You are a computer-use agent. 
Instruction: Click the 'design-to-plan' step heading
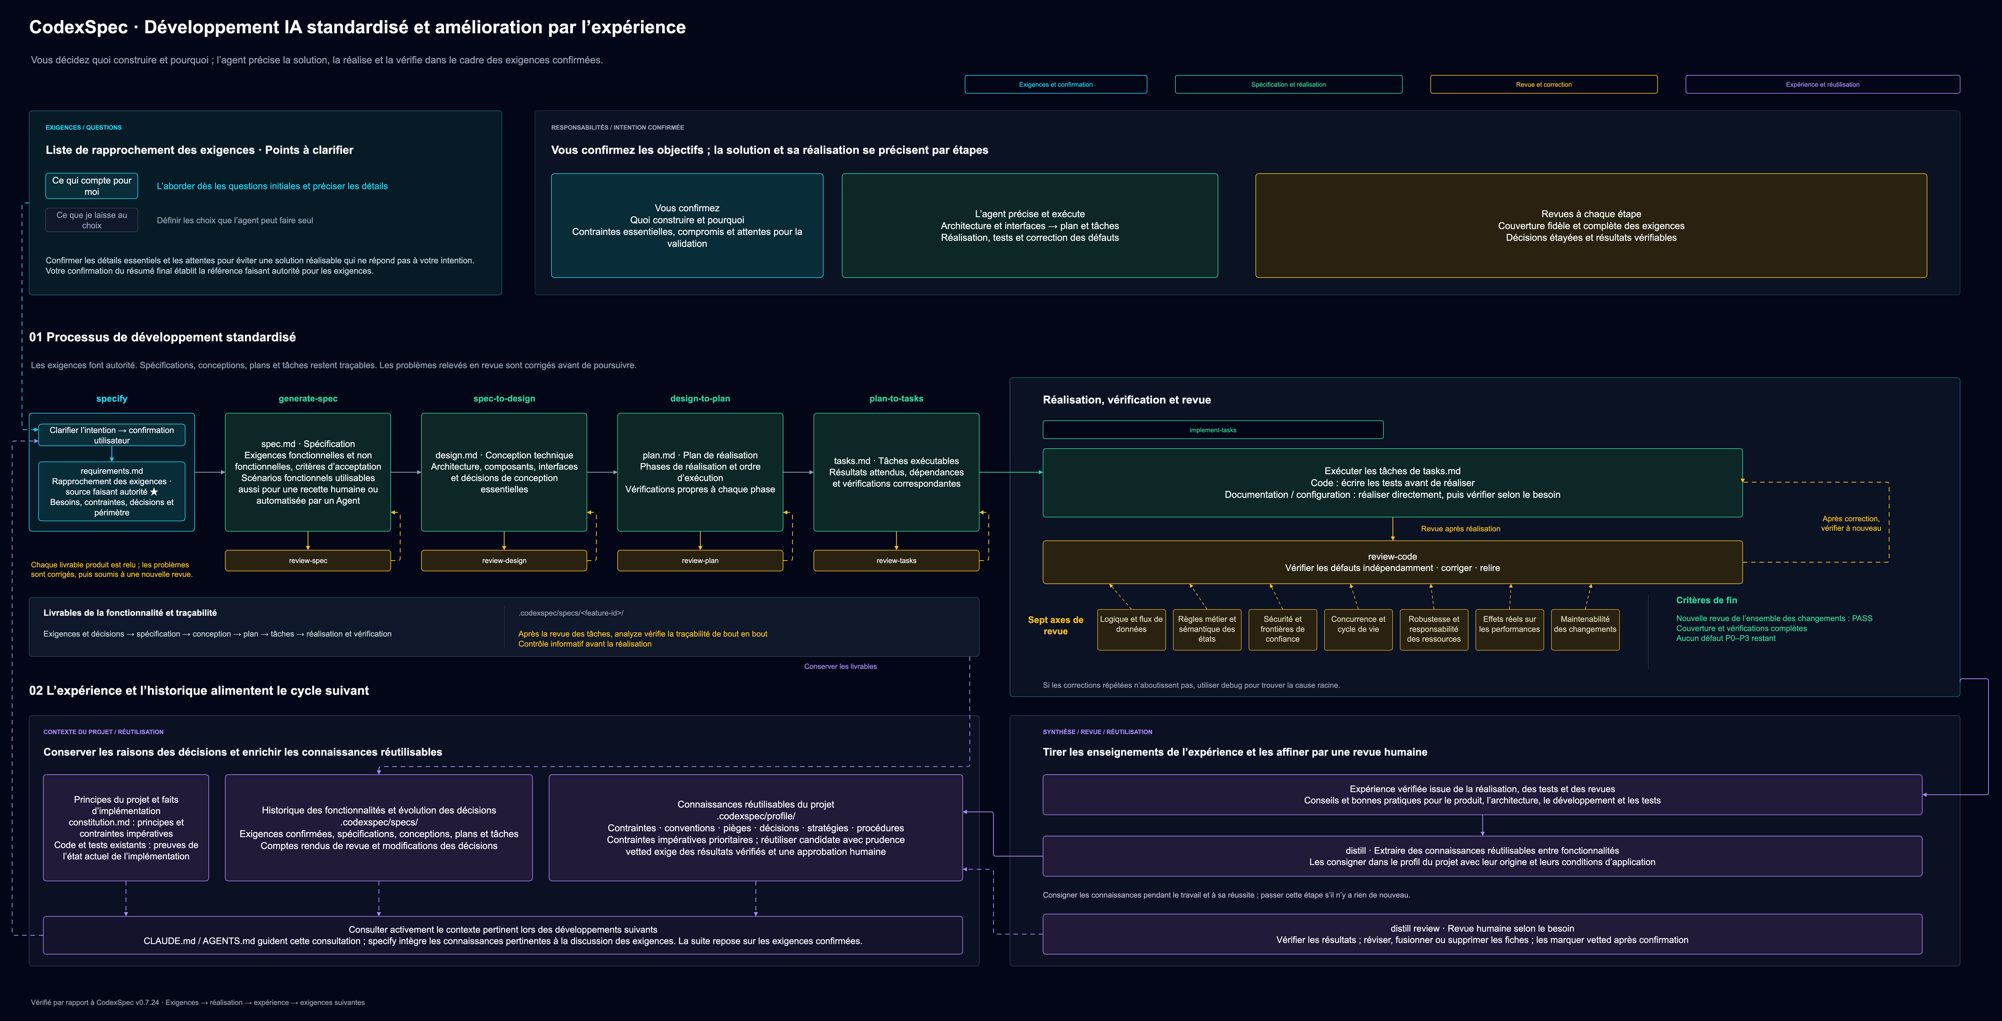pos(700,398)
